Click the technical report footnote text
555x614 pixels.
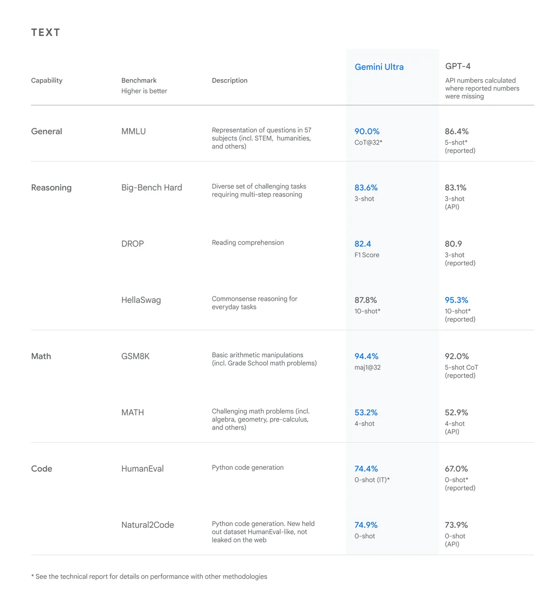pos(149,577)
